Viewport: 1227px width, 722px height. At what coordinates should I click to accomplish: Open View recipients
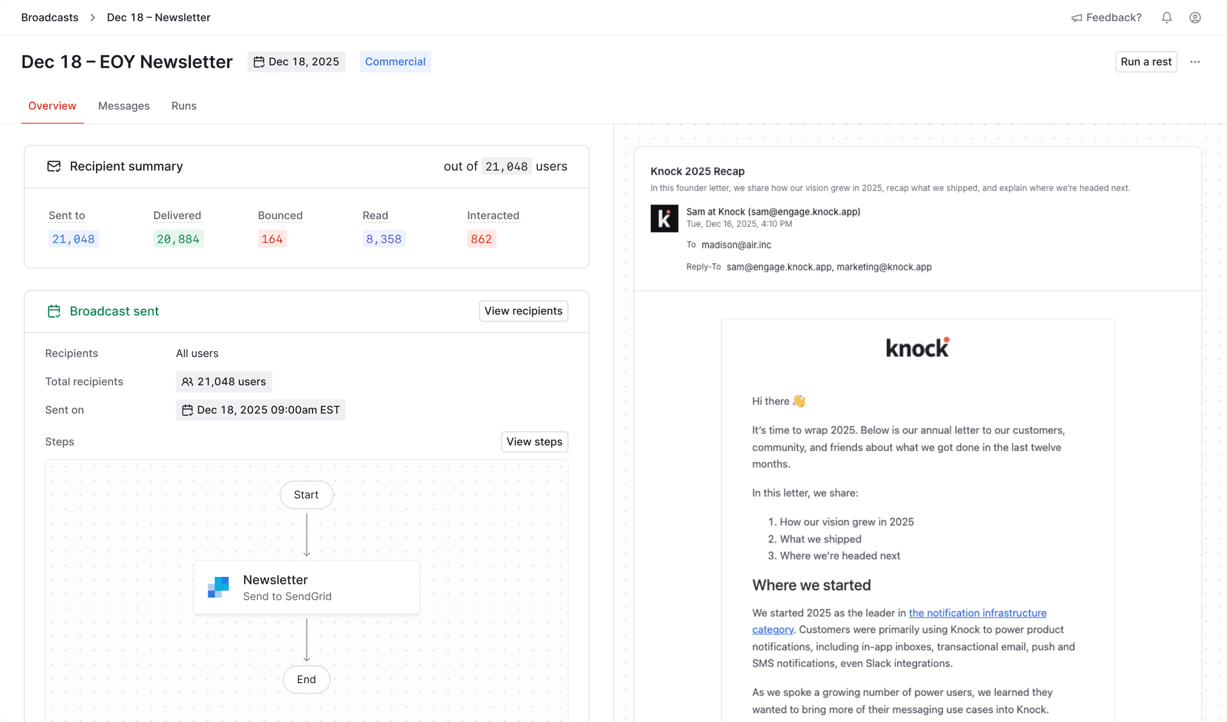click(x=523, y=311)
